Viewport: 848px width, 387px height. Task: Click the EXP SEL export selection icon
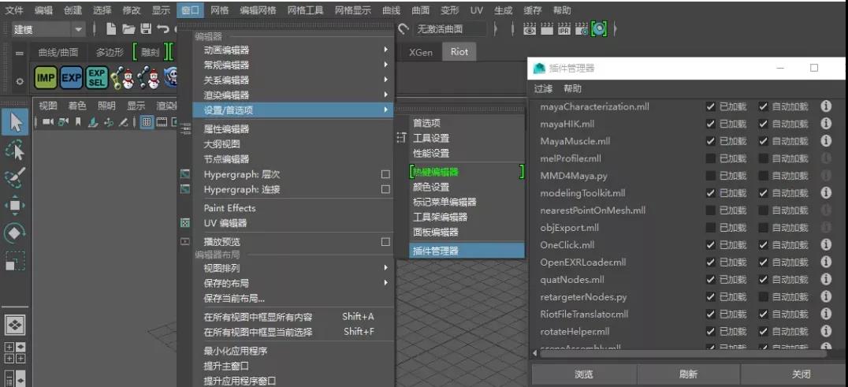pyautogui.click(x=97, y=77)
